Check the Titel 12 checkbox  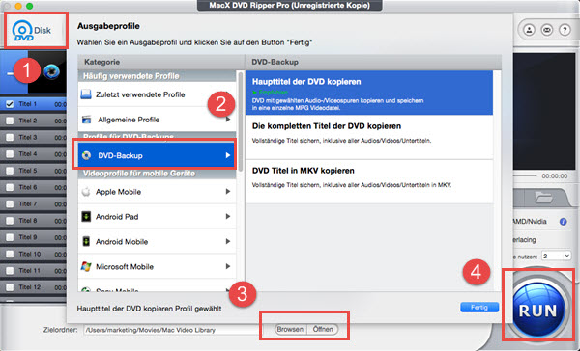coord(10,287)
